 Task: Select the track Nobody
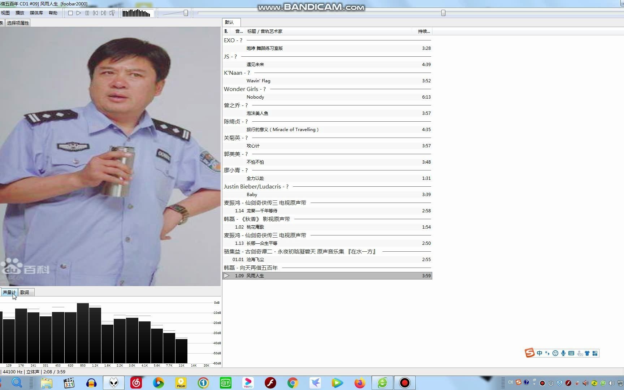point(327,97)
